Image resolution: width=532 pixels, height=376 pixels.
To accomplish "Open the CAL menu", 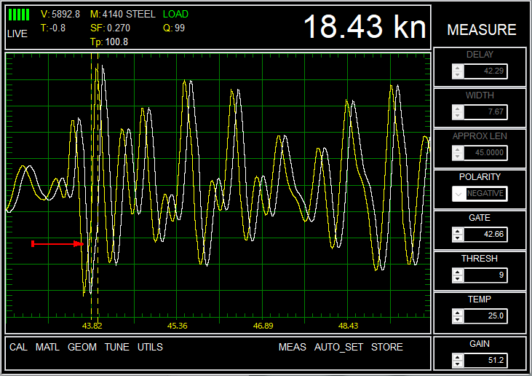I will 18,347.
